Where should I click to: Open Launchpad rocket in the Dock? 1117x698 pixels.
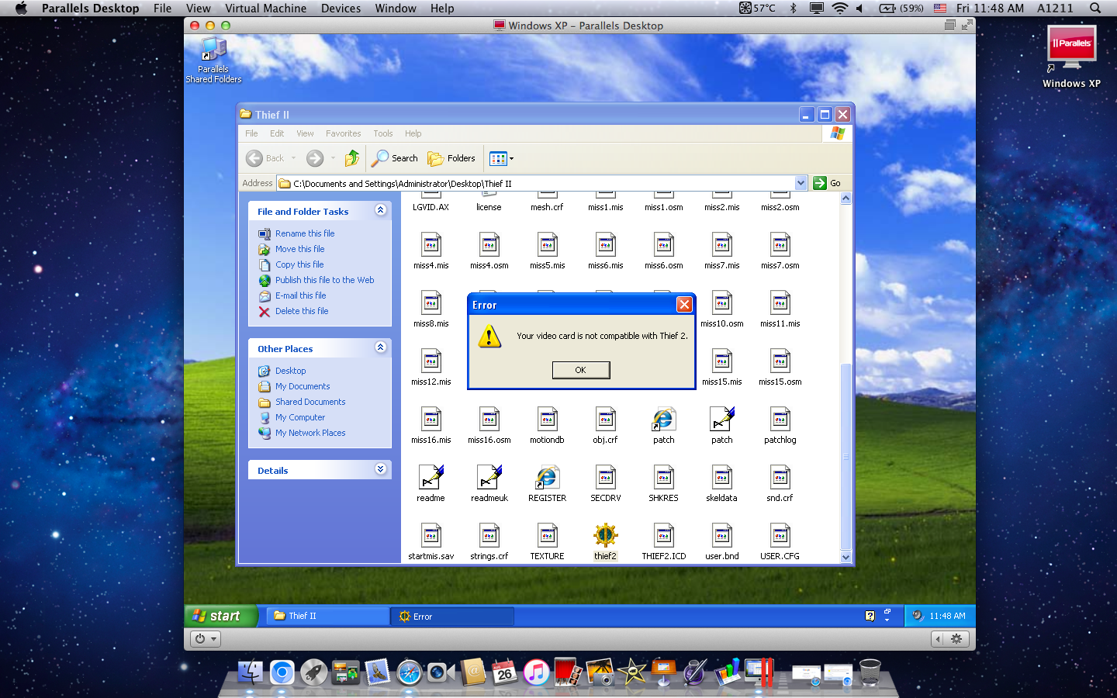(314, 672)
